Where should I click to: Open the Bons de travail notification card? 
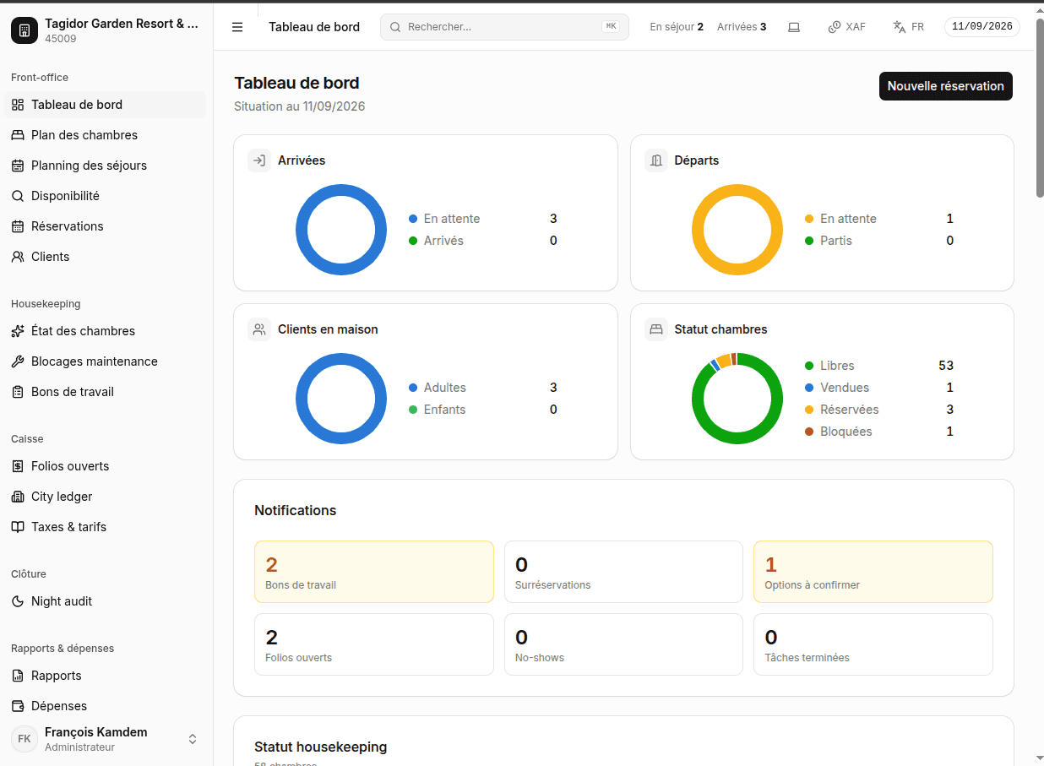click(x=374, y=572)
